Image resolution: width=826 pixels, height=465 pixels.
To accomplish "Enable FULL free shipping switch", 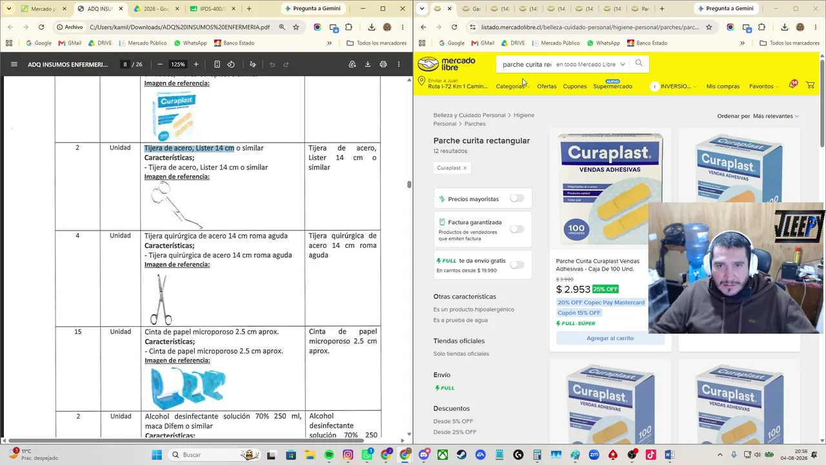I will (517, 264).
